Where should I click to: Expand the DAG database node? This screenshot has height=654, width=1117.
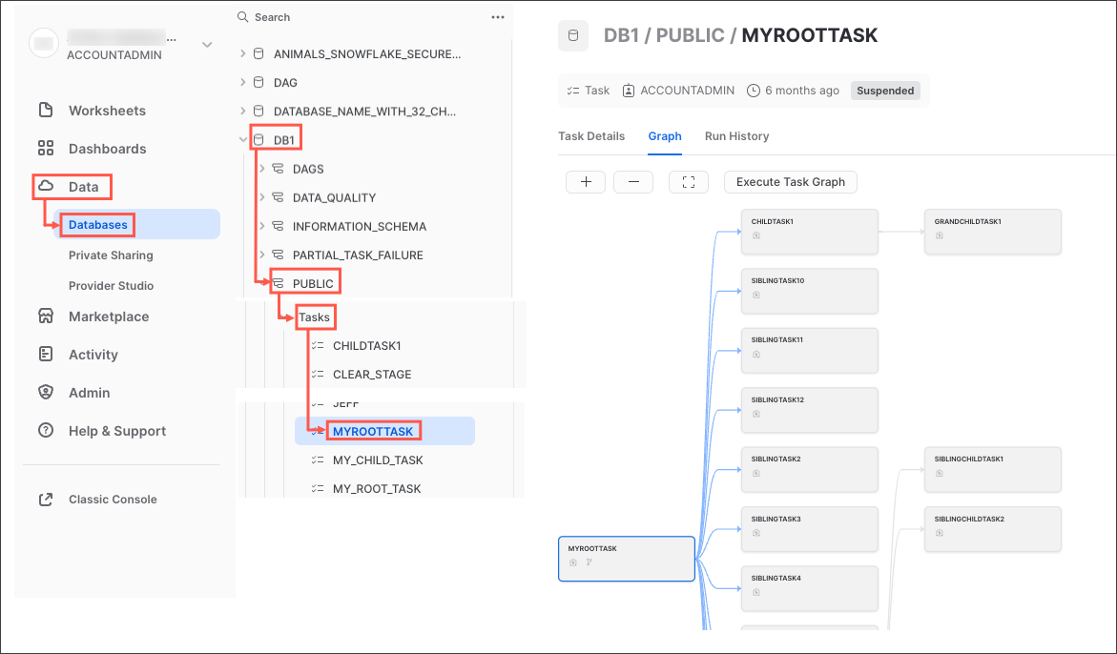242,83
